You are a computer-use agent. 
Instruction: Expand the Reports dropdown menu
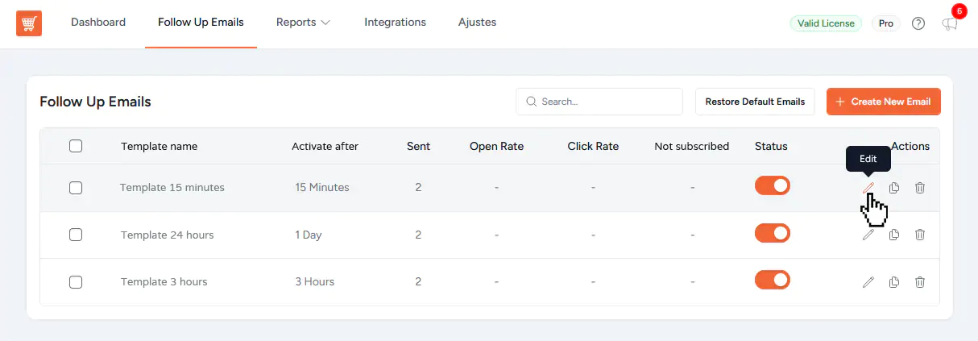pos(303,23)
